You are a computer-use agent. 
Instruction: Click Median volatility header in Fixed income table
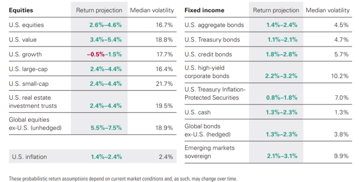(x=328, y=10)
